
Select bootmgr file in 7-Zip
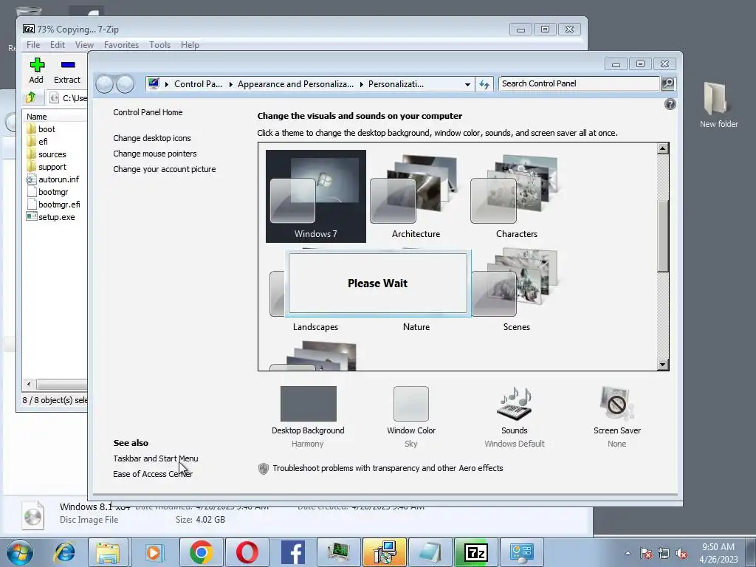(47, 192)
